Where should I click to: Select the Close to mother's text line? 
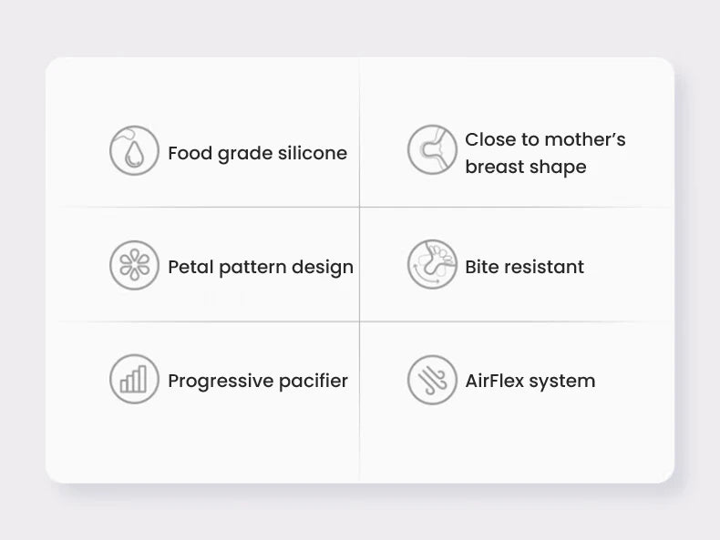click(545, 139)
